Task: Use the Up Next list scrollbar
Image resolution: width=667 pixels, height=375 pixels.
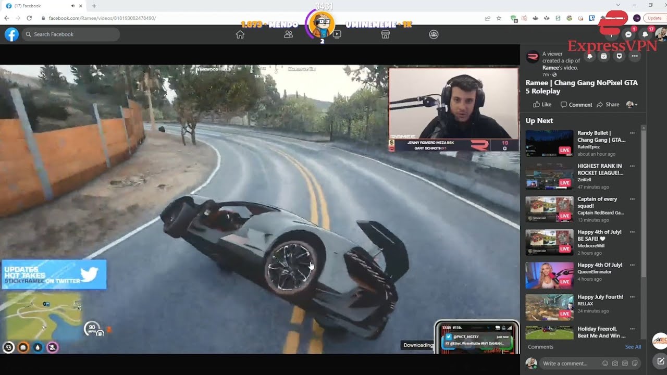Action: pyautogui.click(x=644, y=203)
